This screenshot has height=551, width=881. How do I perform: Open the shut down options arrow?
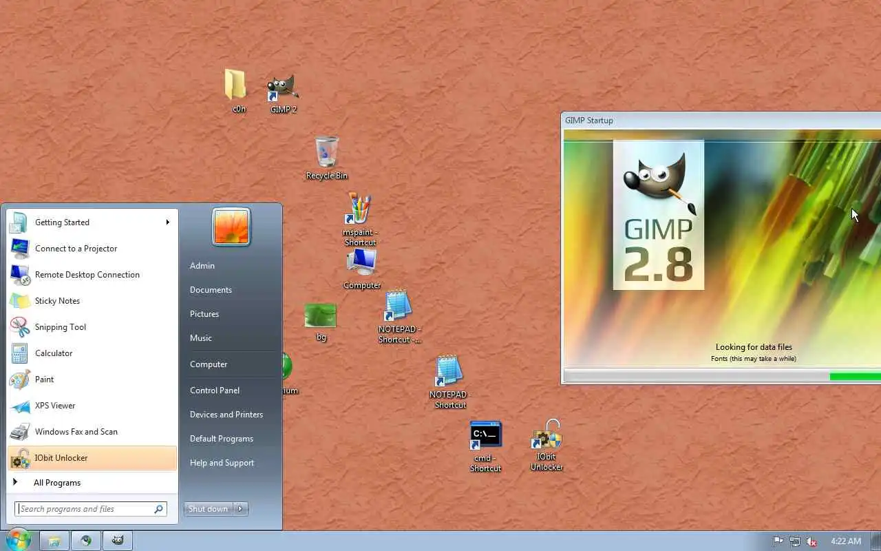point(240,509)
